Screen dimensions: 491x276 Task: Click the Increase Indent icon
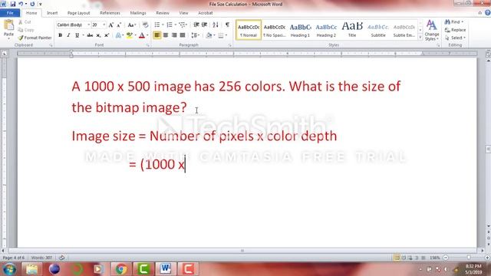(205, 25)
